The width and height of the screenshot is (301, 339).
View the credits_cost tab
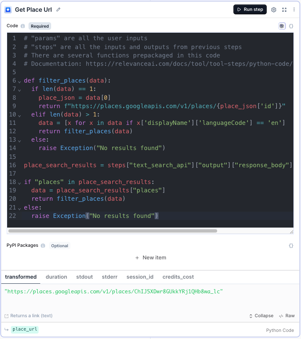coord(178,277)
